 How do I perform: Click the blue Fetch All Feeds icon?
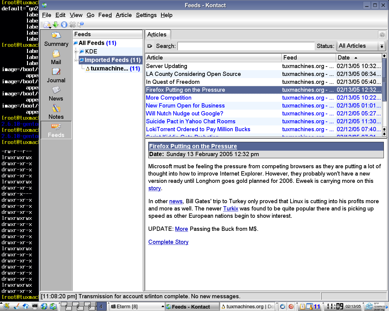[x=64, y=25]
